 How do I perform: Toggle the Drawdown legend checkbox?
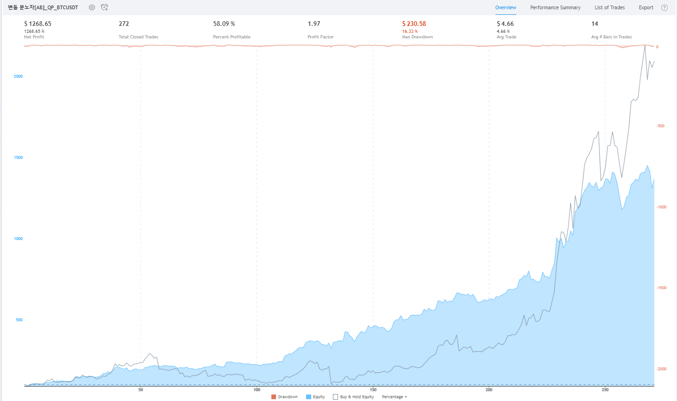[274, 397]
